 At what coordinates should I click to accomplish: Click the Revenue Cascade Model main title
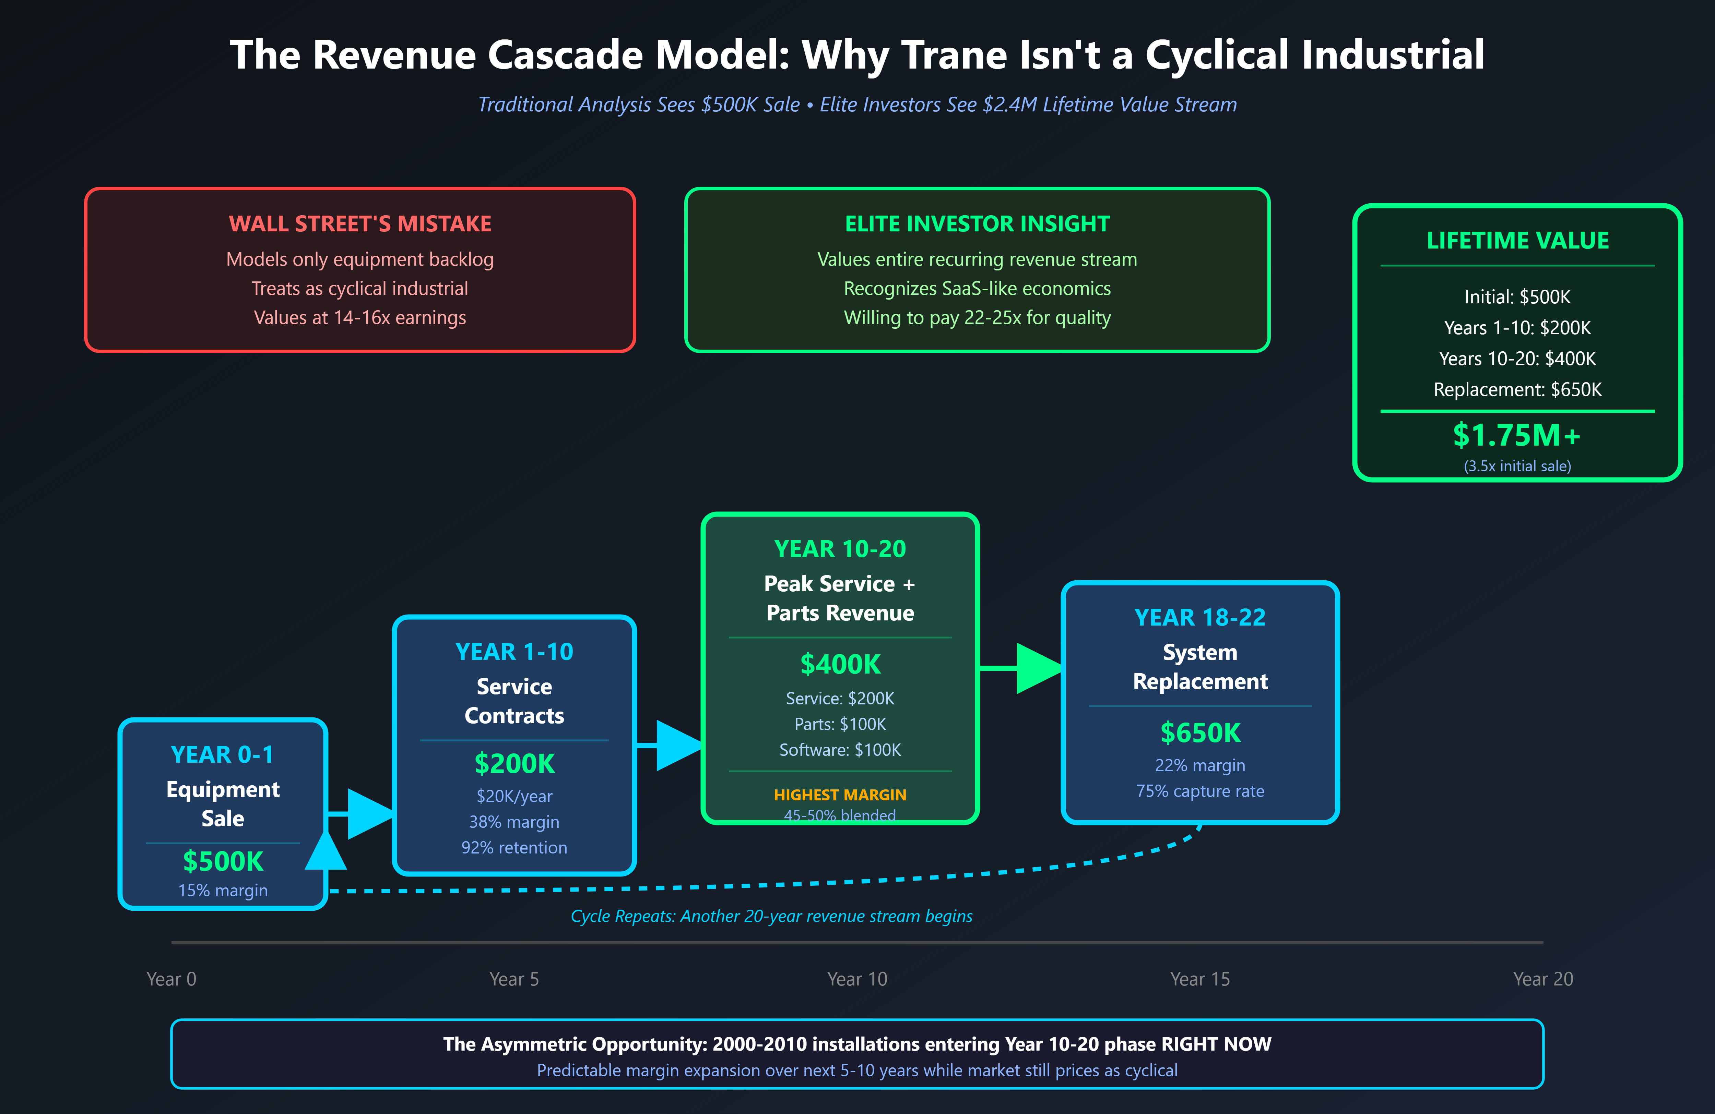click(x=857, y=55)
